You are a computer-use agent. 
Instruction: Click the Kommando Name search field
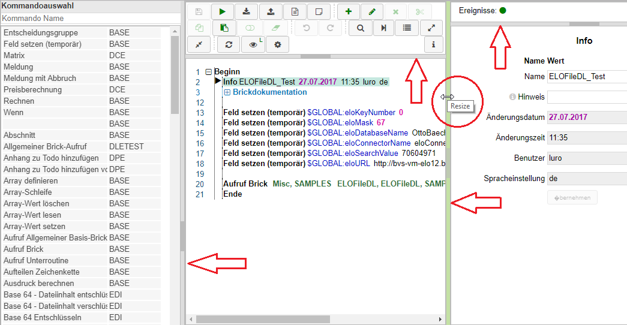click(x=90, y=19)
